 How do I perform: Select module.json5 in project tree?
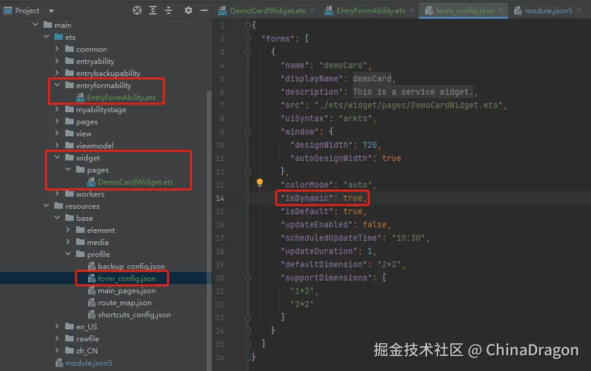pyautogui.click(x=89, y=363)
